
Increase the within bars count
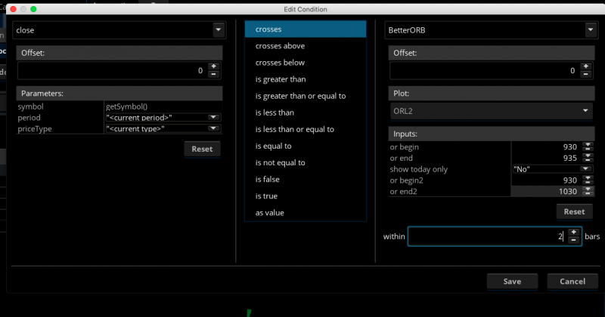point(573,232)
